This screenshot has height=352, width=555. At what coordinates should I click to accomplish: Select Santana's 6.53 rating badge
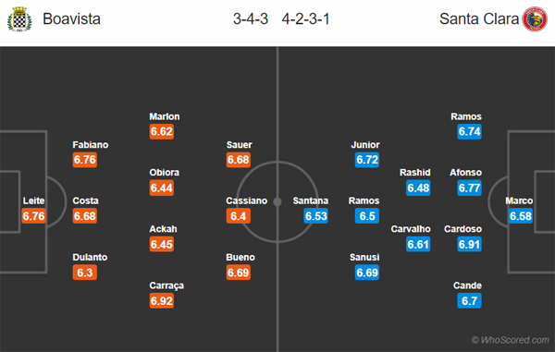(x=315, y=216)
